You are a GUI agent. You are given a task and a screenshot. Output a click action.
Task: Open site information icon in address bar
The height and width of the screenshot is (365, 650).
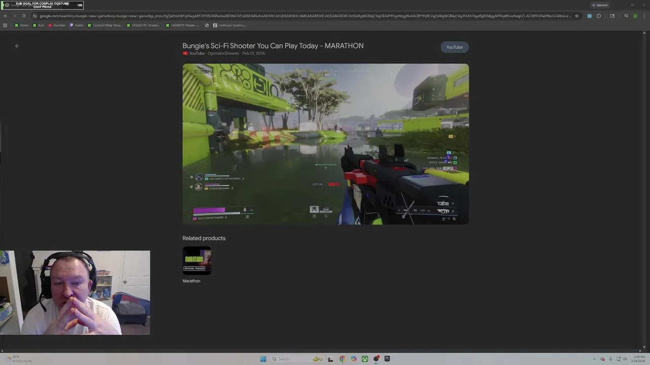(35, 16)
